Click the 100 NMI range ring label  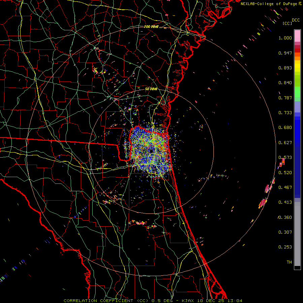(151, 27)
